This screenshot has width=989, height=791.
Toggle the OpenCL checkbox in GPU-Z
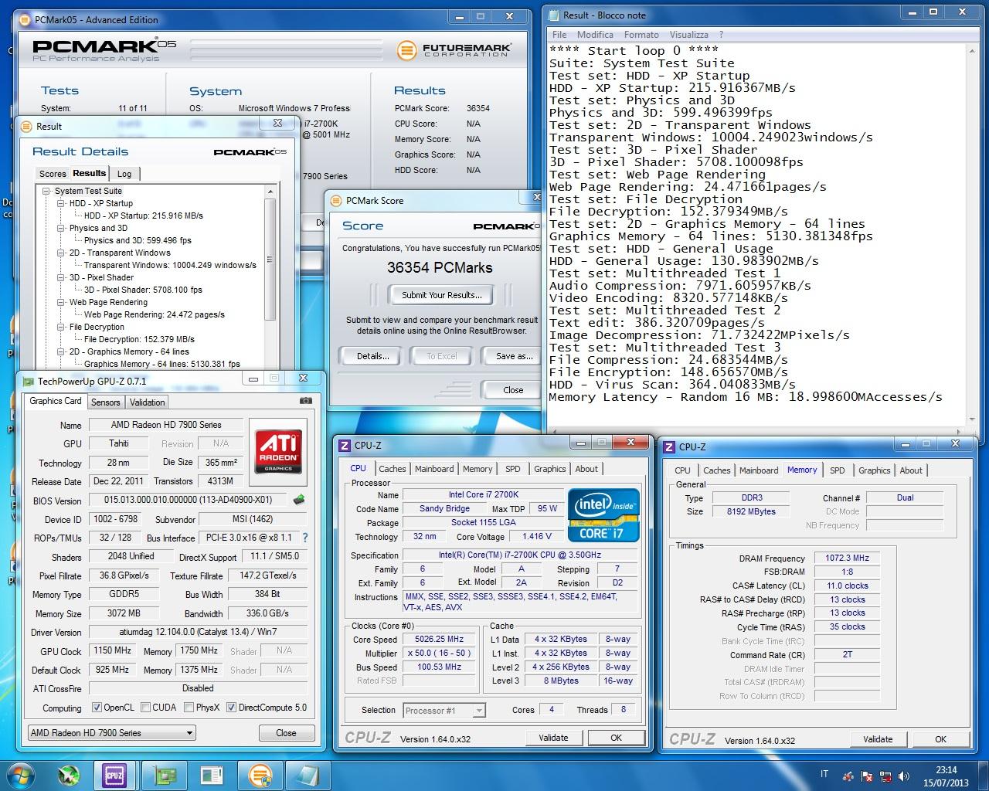pyautogui.click(x=97, y=708)
